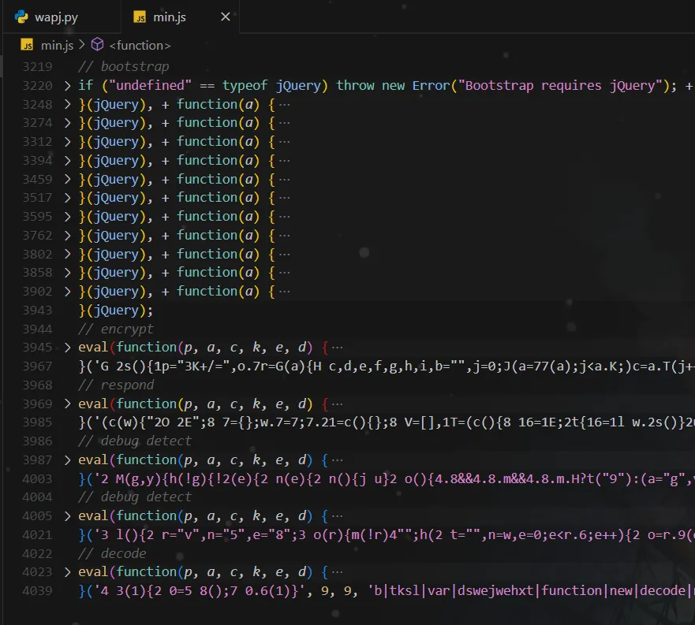Image resolution: width=695 pixels, height=625 pixels.
Task: Expand folded code at line 3802
Action: click(x=67, y=255)
